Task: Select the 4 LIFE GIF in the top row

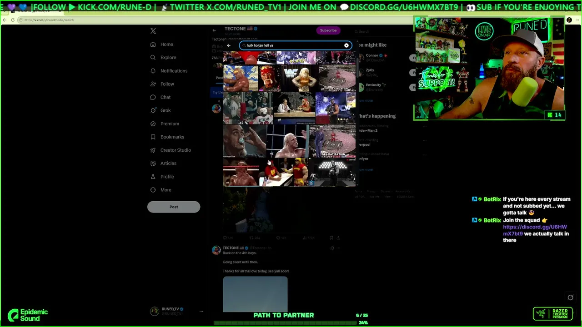Action: [296, 58]
